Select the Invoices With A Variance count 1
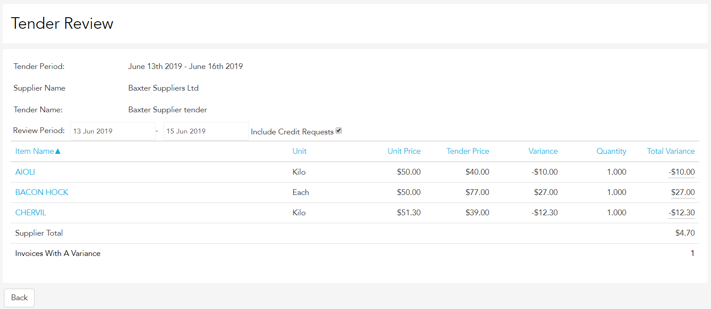 (692, 253)
